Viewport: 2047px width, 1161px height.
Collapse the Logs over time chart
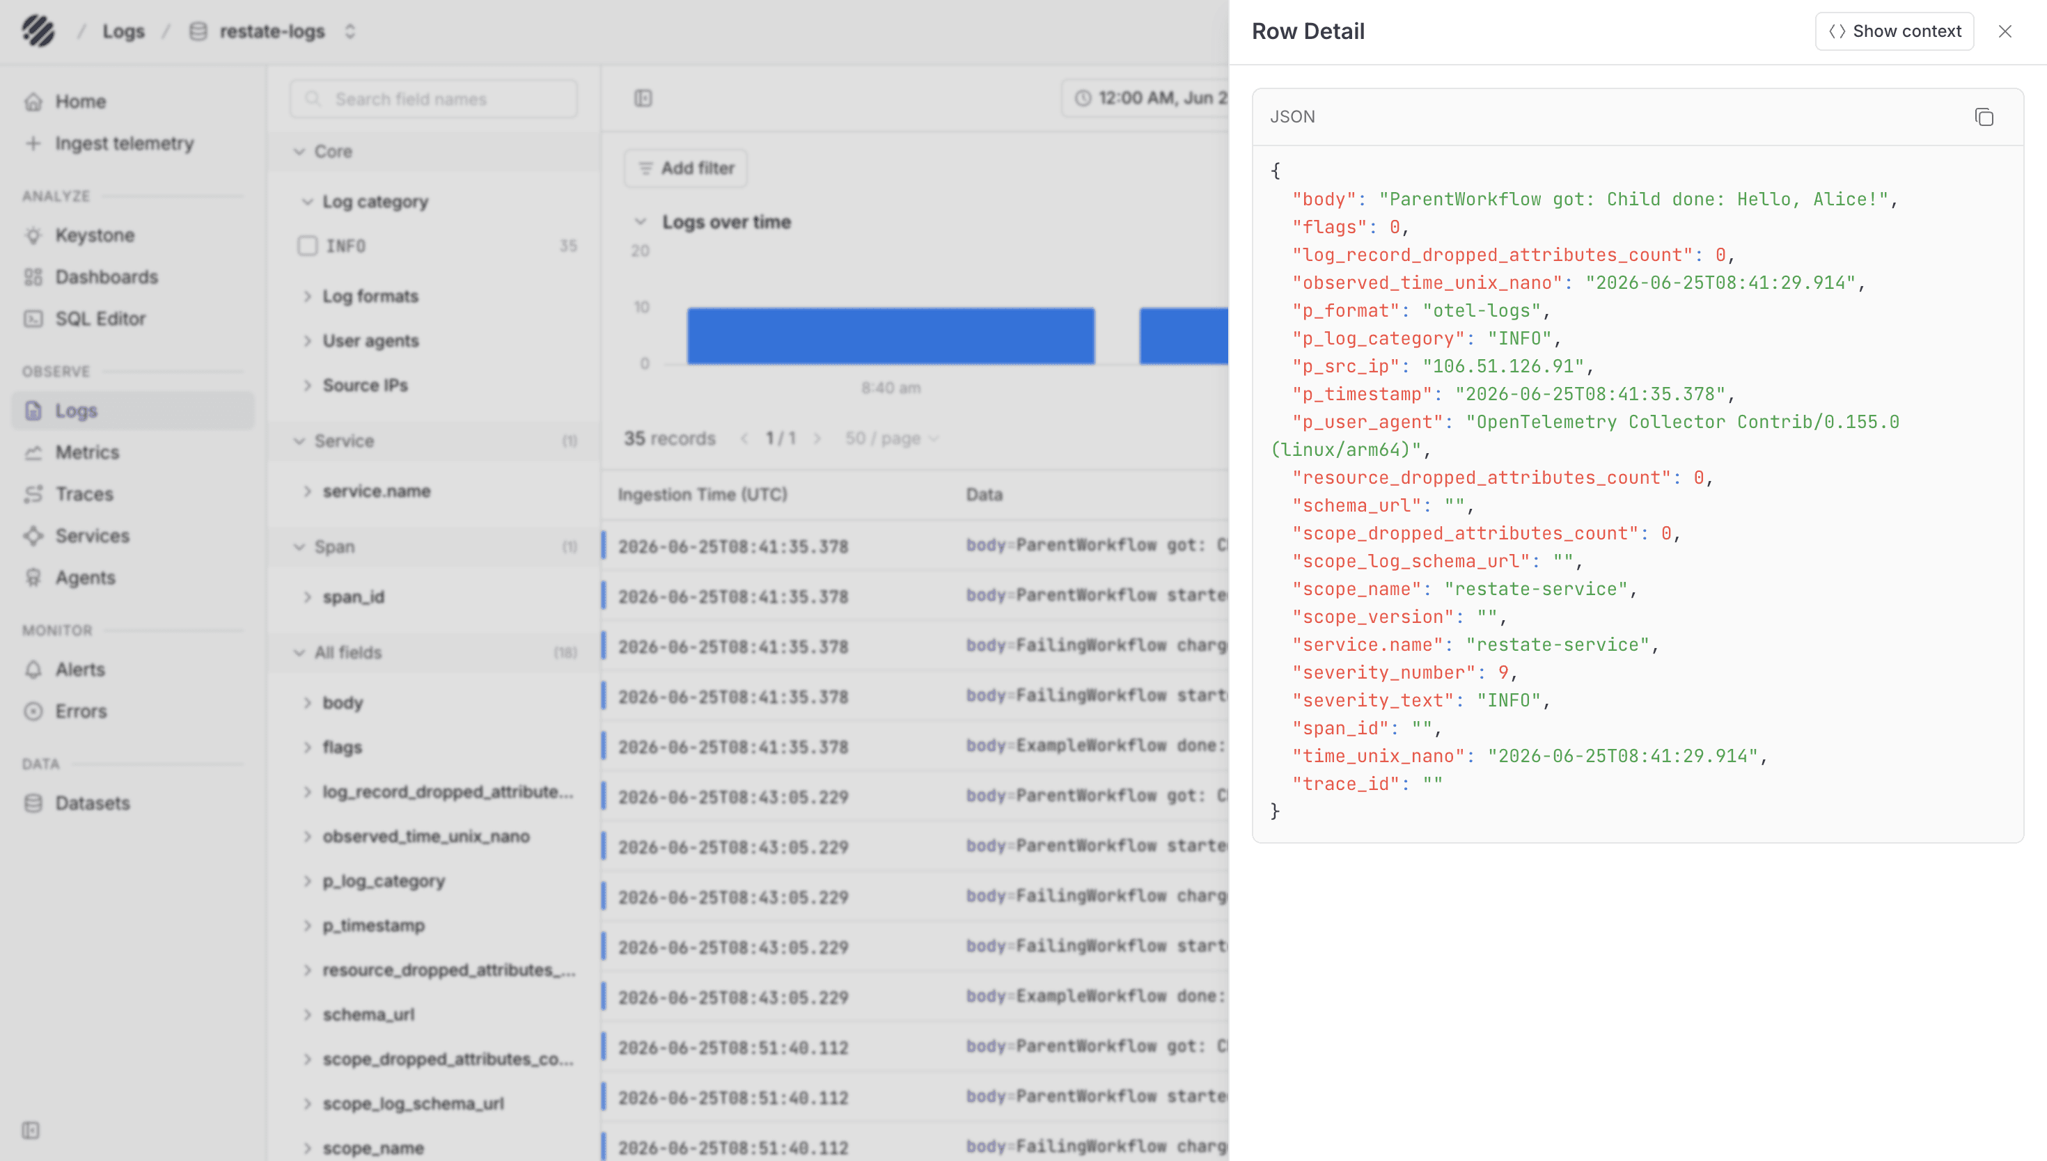coord(640,221)
